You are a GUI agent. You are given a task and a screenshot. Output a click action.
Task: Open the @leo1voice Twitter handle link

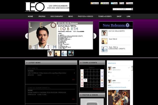(x=112, y=63)
